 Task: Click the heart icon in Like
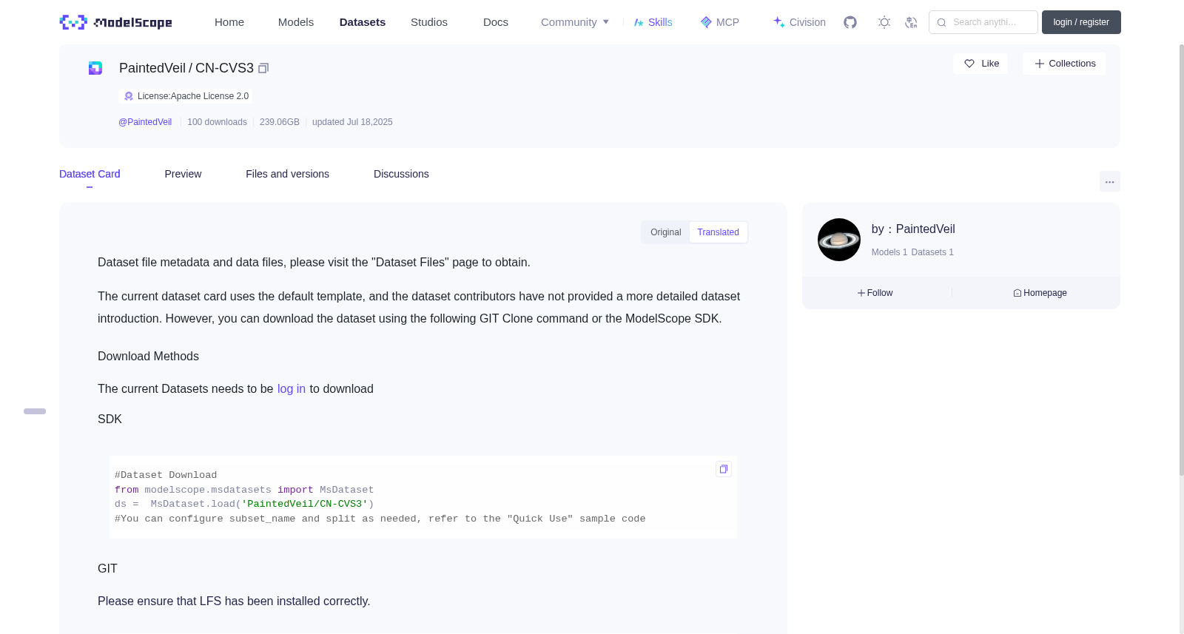(x=969, y=64)
